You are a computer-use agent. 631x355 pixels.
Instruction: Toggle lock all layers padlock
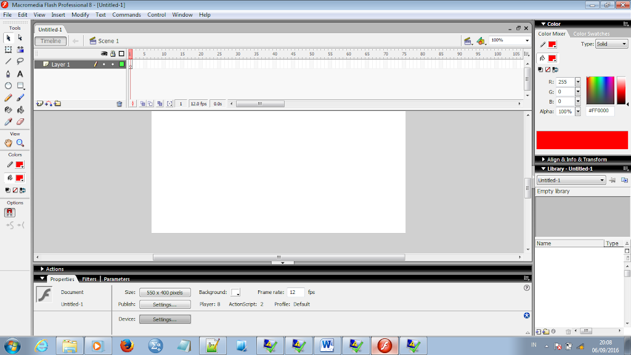(x=113, y=54)
